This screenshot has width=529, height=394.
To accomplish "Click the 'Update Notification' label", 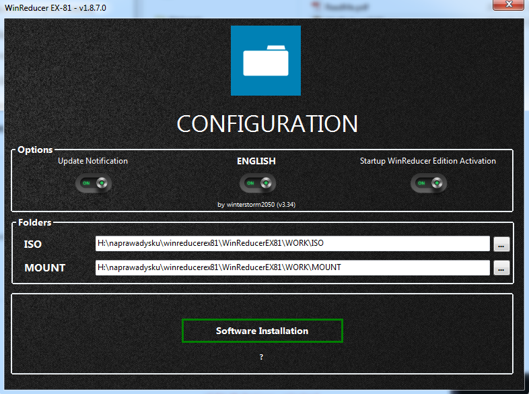I will (93, 161).
